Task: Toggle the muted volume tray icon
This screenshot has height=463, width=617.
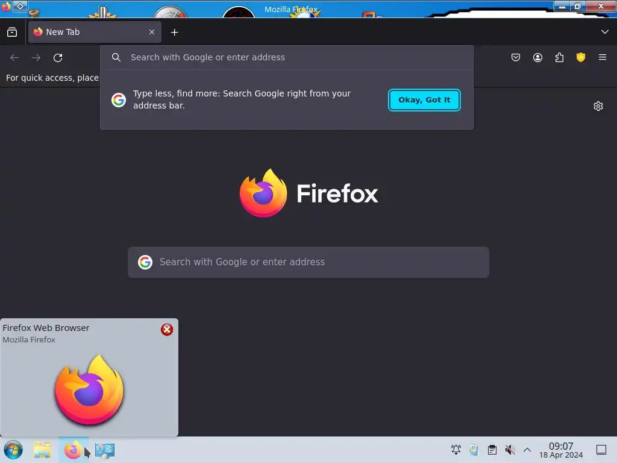Action: click(510, 450)
